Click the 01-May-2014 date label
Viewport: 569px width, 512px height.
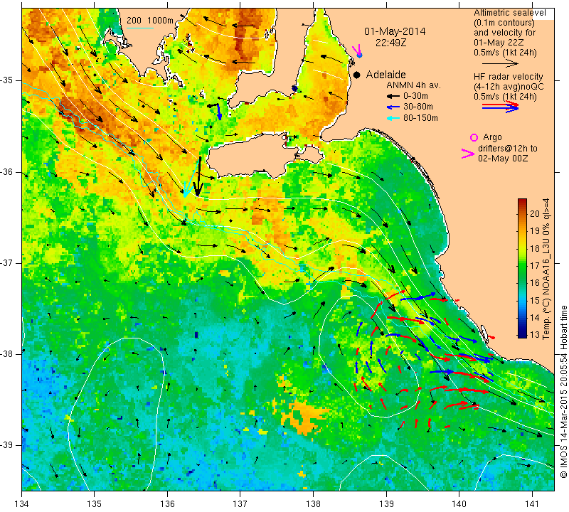pyautogui.click(x=395, y=31)
